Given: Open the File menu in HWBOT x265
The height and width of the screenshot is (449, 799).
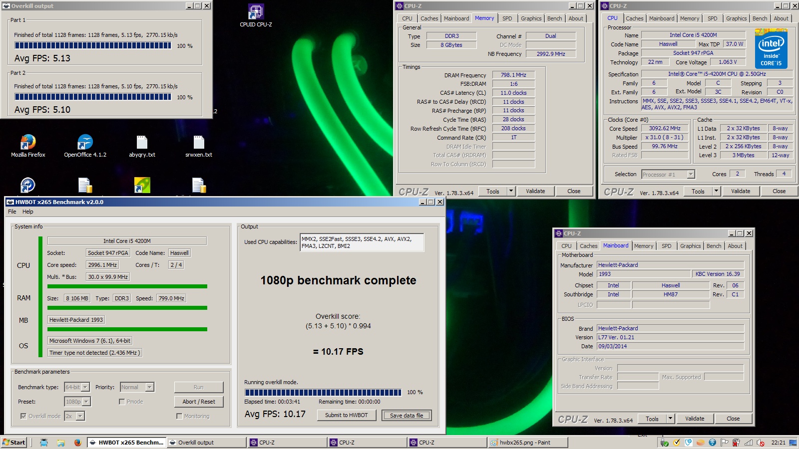Looking at the screenshot, I should (12, 212).
